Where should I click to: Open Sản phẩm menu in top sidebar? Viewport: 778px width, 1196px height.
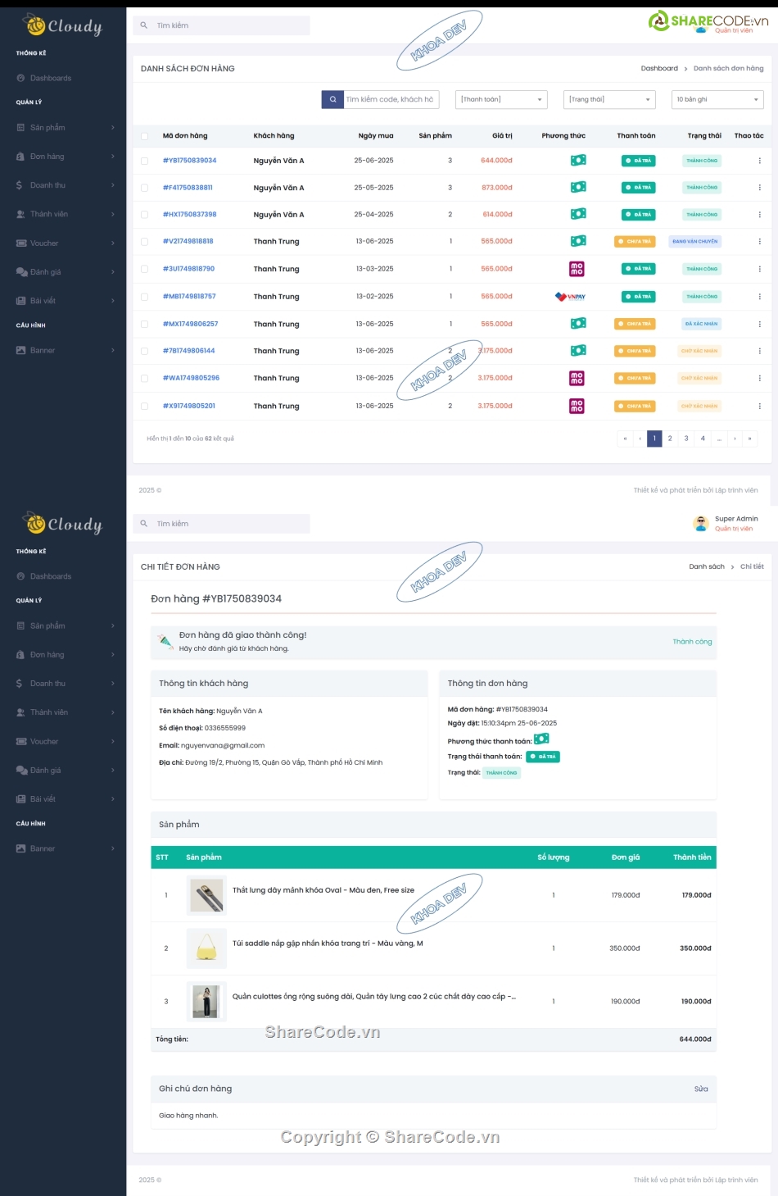64,128
